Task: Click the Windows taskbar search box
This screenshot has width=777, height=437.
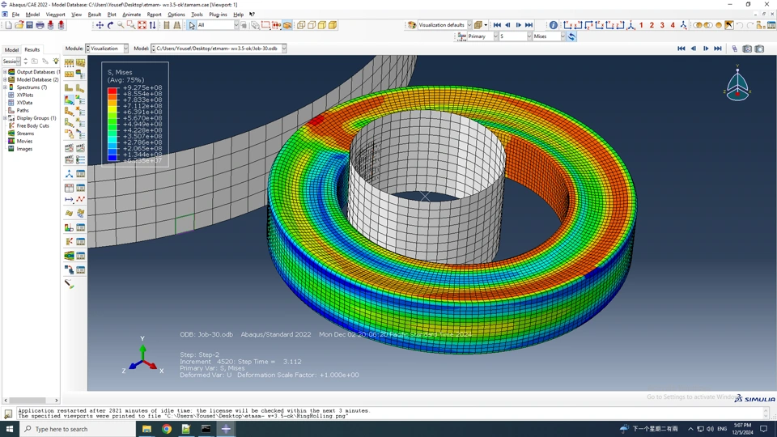Action: (x=78, y=429)
